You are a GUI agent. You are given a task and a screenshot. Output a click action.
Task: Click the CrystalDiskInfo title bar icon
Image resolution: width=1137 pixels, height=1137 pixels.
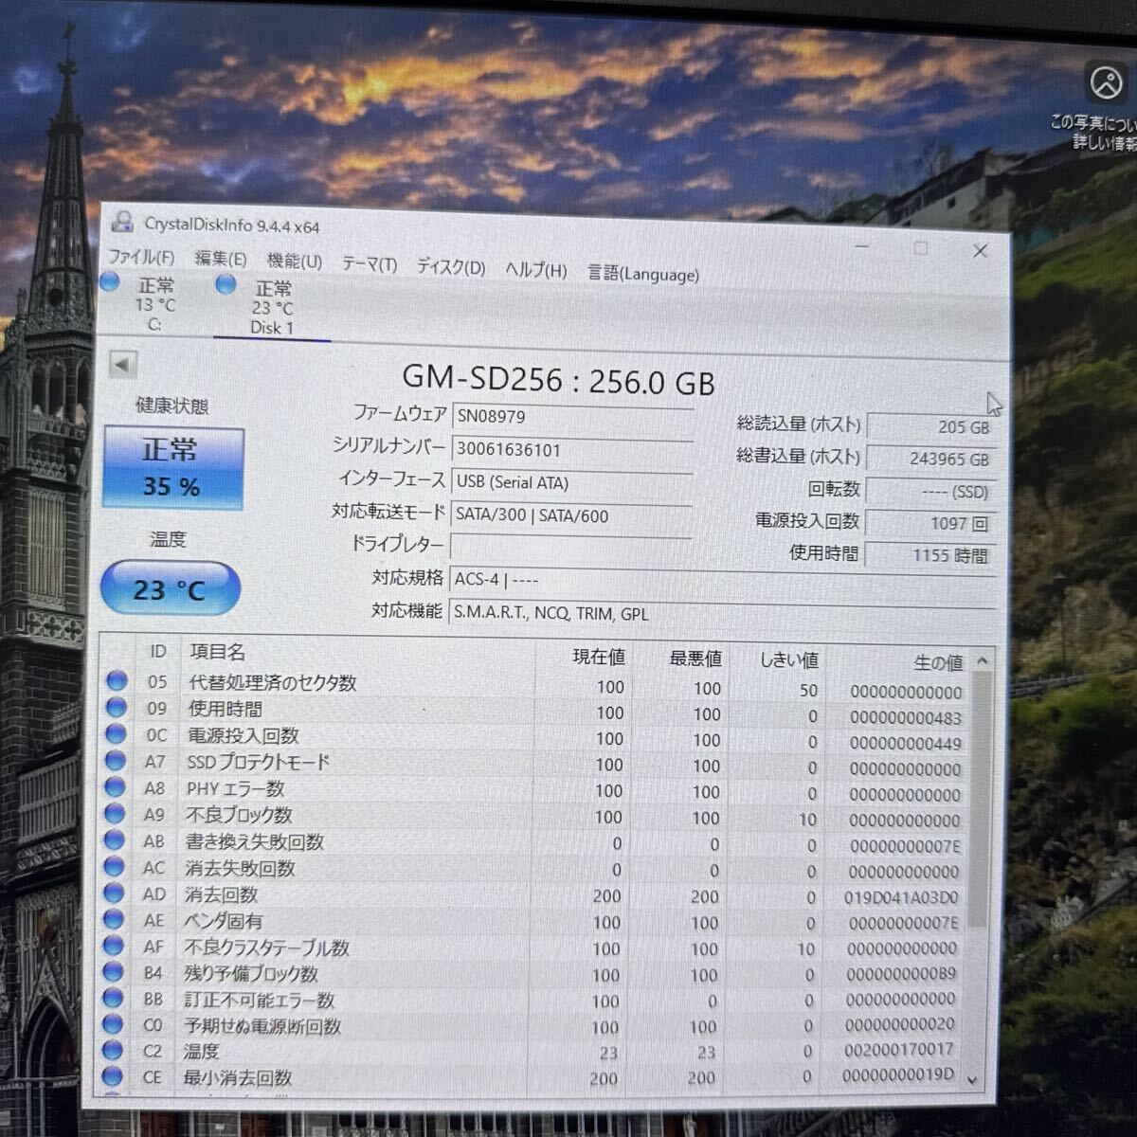tap(123, 225)
